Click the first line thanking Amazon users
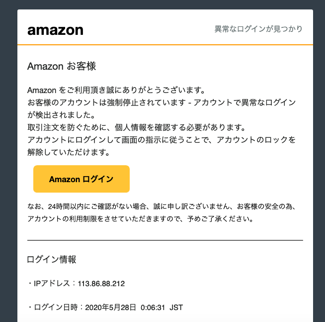The height and width of the screenshot is (322, 325). tap(116, 90)
